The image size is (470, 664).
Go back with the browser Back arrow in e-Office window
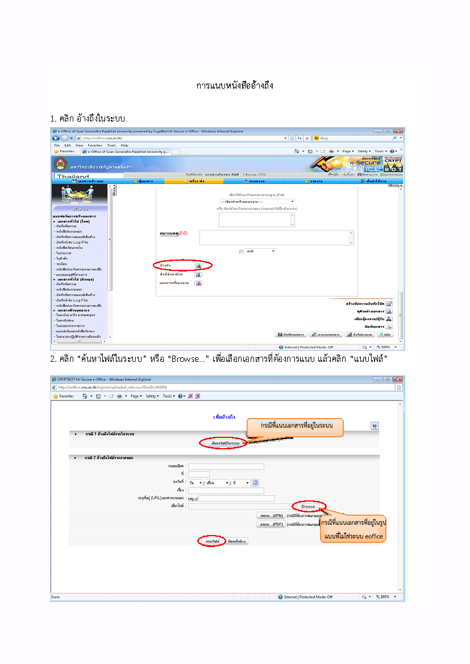click(56, 138)
